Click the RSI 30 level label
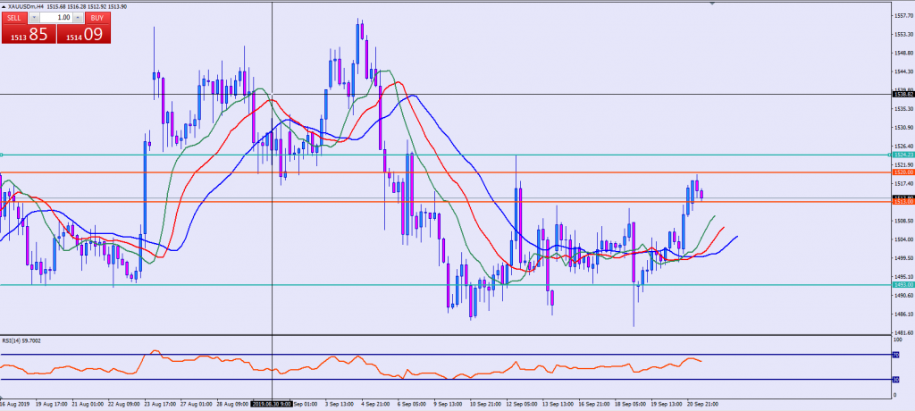The image size is (915, 411). pyautogui.click(x=895, y=379)
